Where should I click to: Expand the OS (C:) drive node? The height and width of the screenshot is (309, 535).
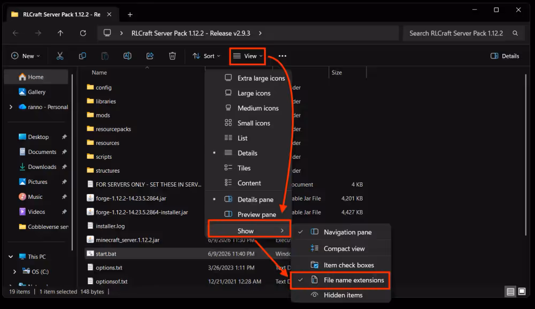coord(14,272)
